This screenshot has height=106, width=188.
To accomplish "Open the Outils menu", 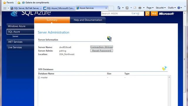I will [172, 8].
